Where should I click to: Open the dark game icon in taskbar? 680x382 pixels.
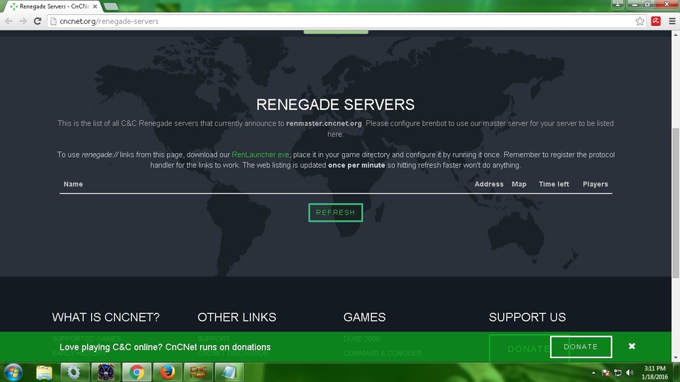coord(106,372)
